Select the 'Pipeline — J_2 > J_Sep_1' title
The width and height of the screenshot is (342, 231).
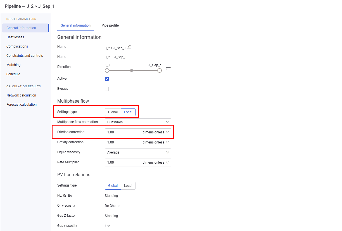point(30,6)
